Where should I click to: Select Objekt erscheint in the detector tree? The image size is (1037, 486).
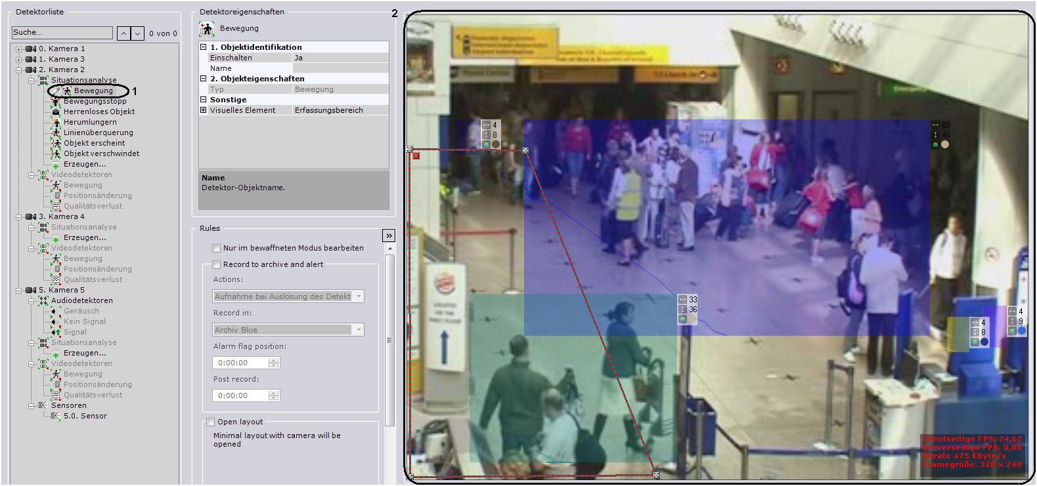(x=94, y=143)
